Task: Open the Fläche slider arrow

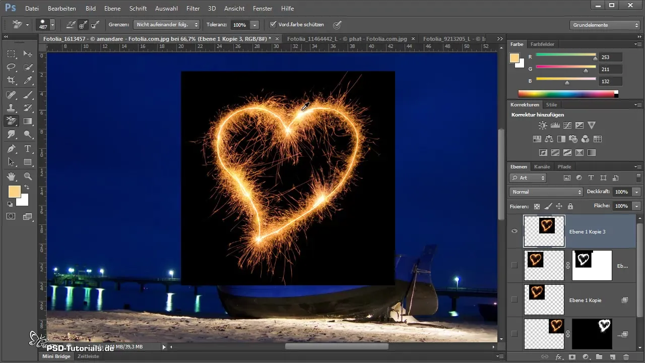Action: coord(637,206)
